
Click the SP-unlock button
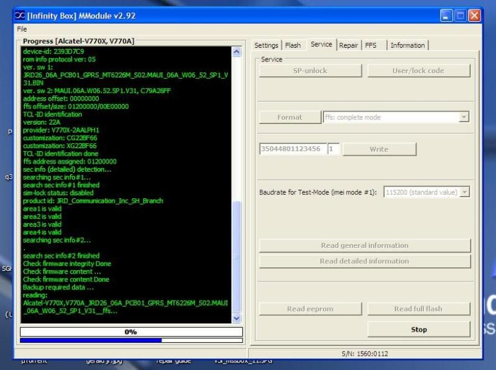(310, 71)
